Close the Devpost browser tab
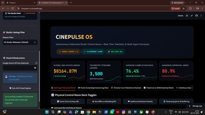Viewport: 205px width, 115px height. tap(34, 3)
